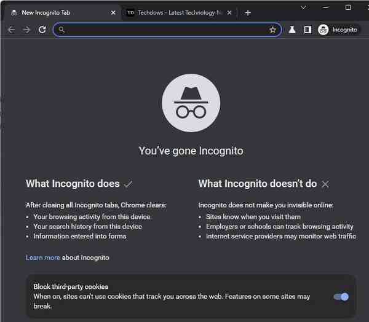This screenshot has height=322, width=369.
Task: Open the Learn more link about Incognito
Action: pyautogui.click(x=42, y=257)
